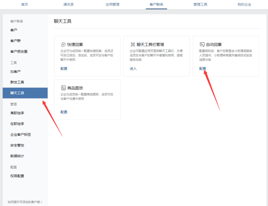Click the 自动回复 card title
268x206 pixels.
[214, 45]
